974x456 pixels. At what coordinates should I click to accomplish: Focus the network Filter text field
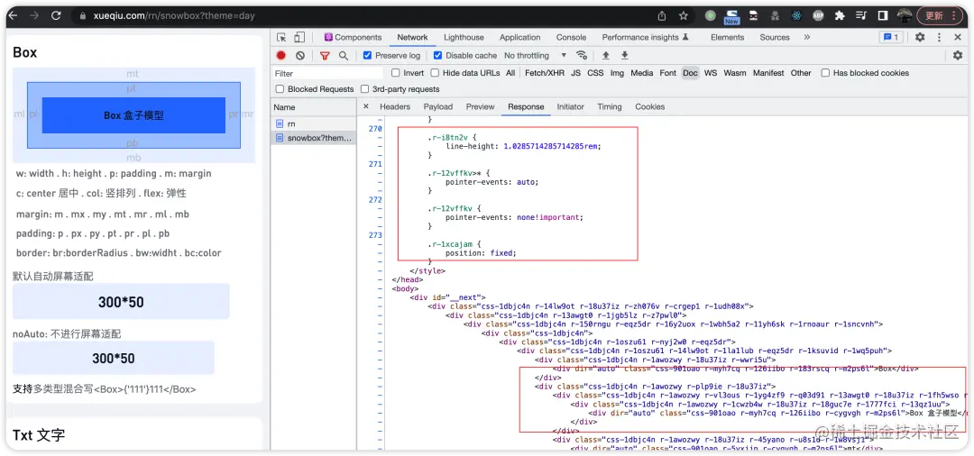coord(328,73)
